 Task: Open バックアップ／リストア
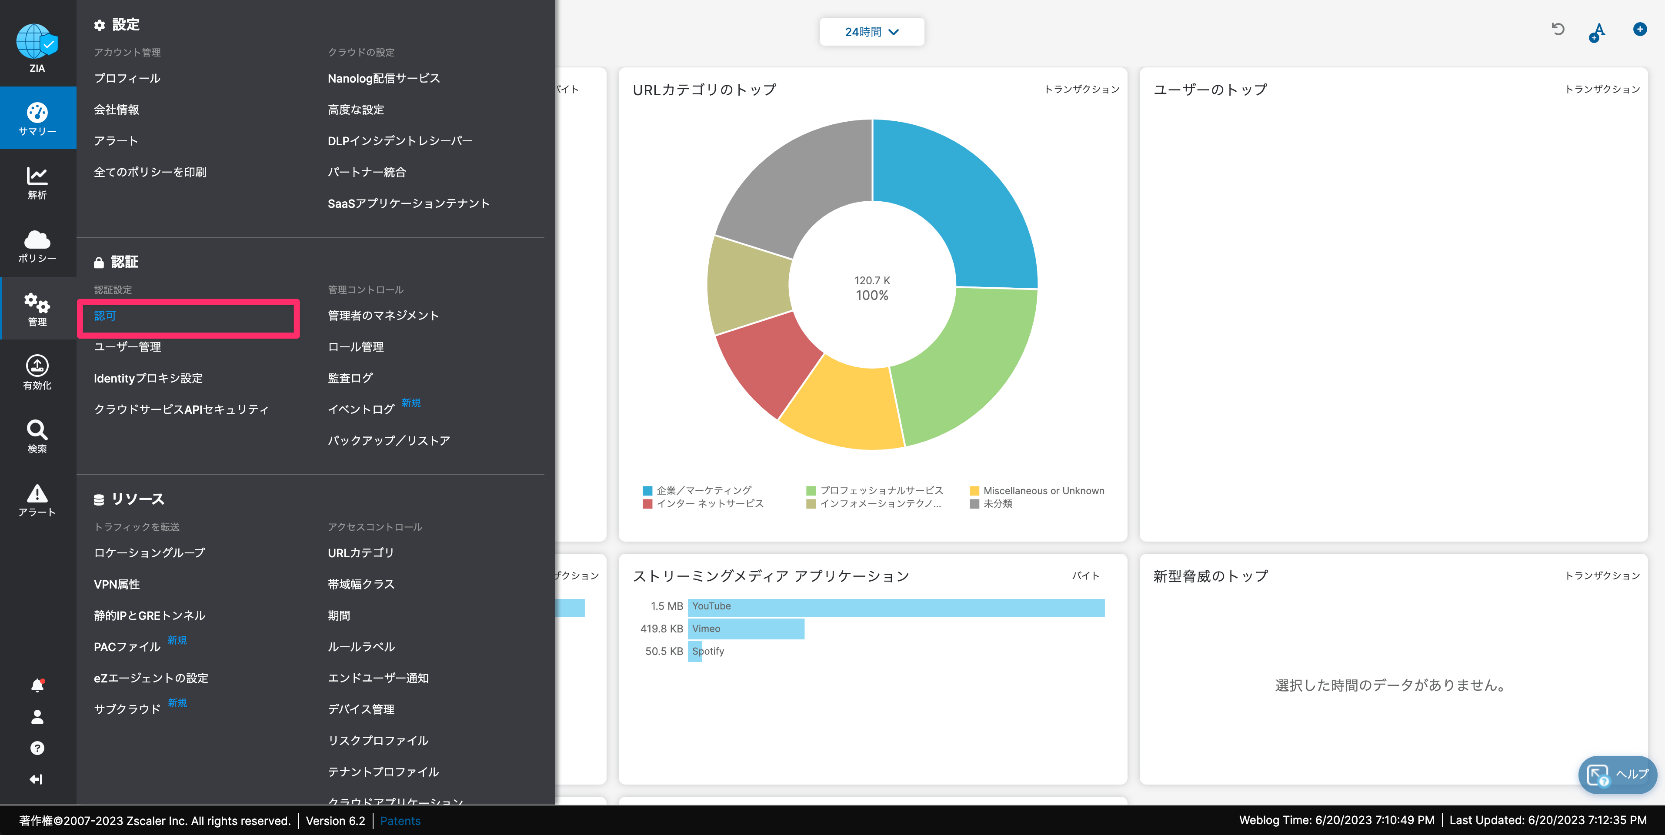388,441
